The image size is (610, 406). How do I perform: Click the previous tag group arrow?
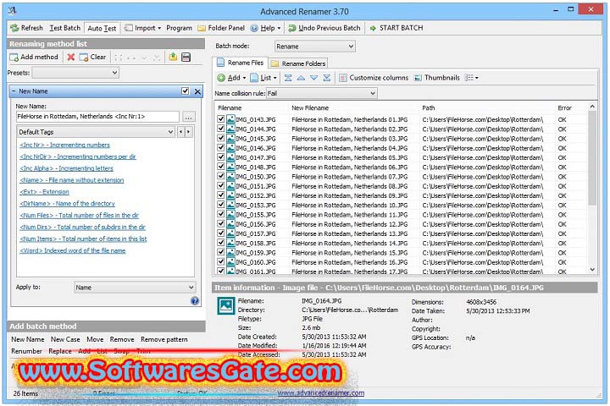coord(181,132)
